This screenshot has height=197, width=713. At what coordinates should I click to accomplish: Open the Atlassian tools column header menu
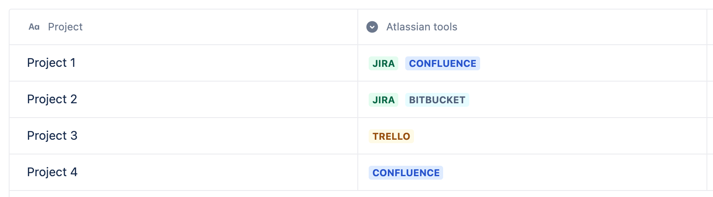point(532,27)
